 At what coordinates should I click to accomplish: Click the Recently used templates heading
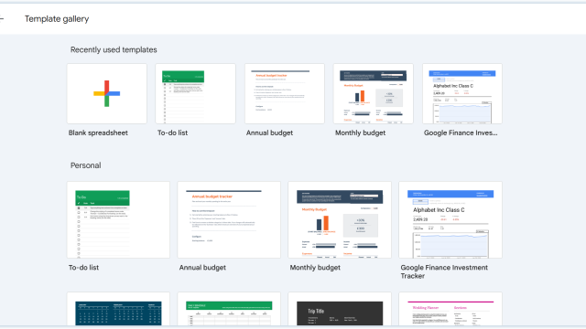click(x=114, y=49)
